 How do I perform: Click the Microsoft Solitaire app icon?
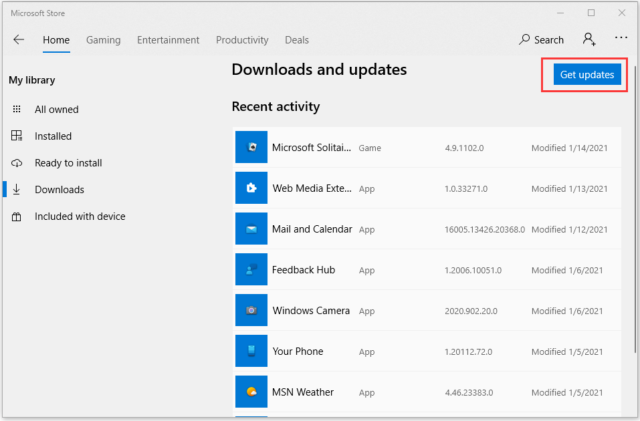251,148
